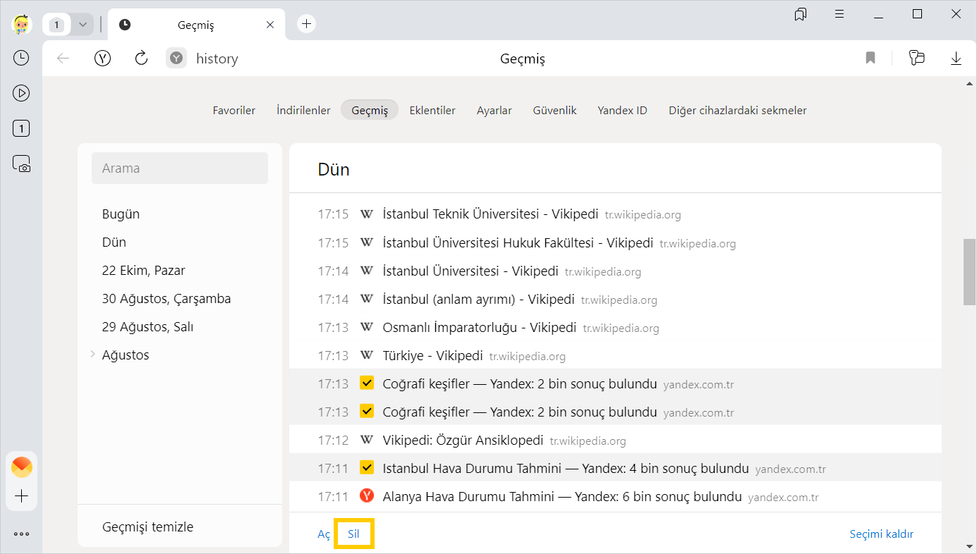This screenshot has height=554, width=977.
Task: Open downloads via the download arrow icon
Action: coord(956,59)
